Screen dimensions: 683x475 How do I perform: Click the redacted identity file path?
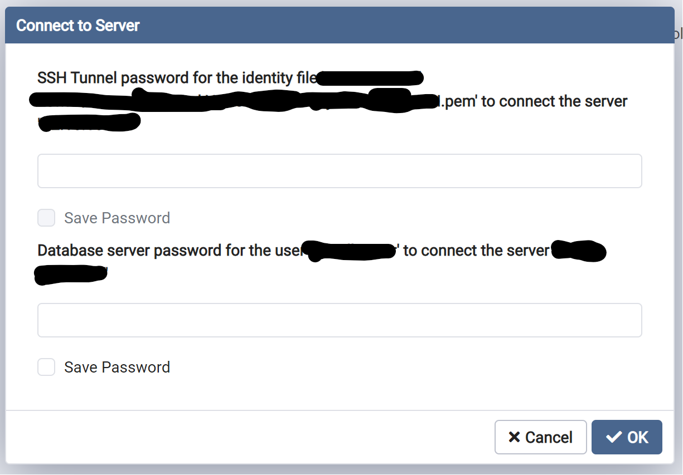[x=223, y=101]
